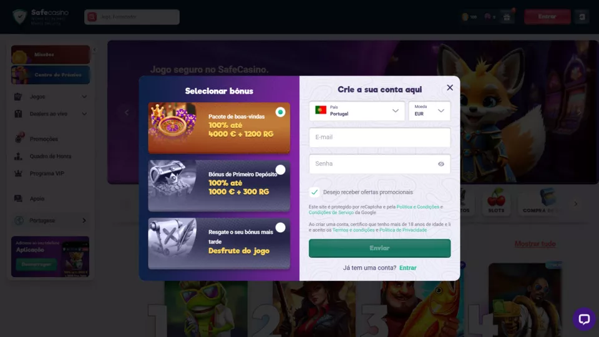Open the País Portugal dropdown
Image resolution: width=599 pixels, height=337 pixels.
tap(357, 111)
